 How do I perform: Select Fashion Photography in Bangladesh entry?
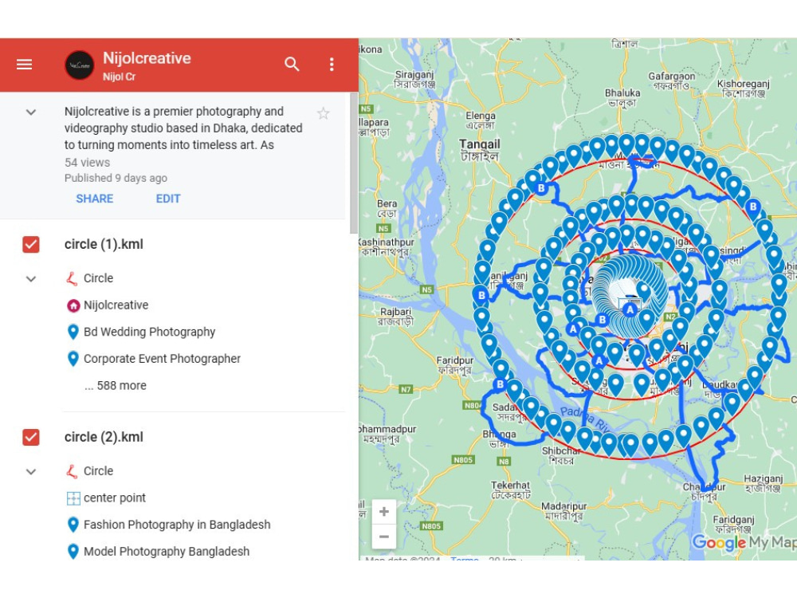[x=177, y=525]
